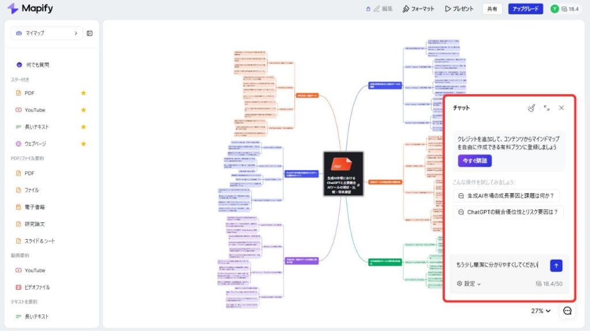Toggle the chat bubble icon
Screen dimensions: 590x331
[x=567, y=311]
